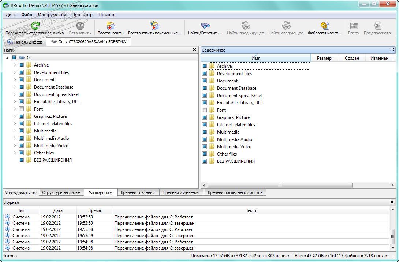Click Other files folder icon in Folders tree
The height and width of the screenshot is (262, 399).
[29, 153]
